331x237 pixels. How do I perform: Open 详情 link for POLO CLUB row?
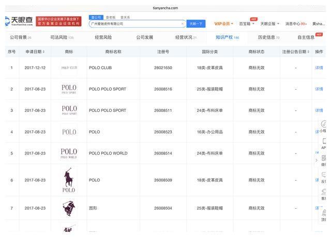pos(319,67)
